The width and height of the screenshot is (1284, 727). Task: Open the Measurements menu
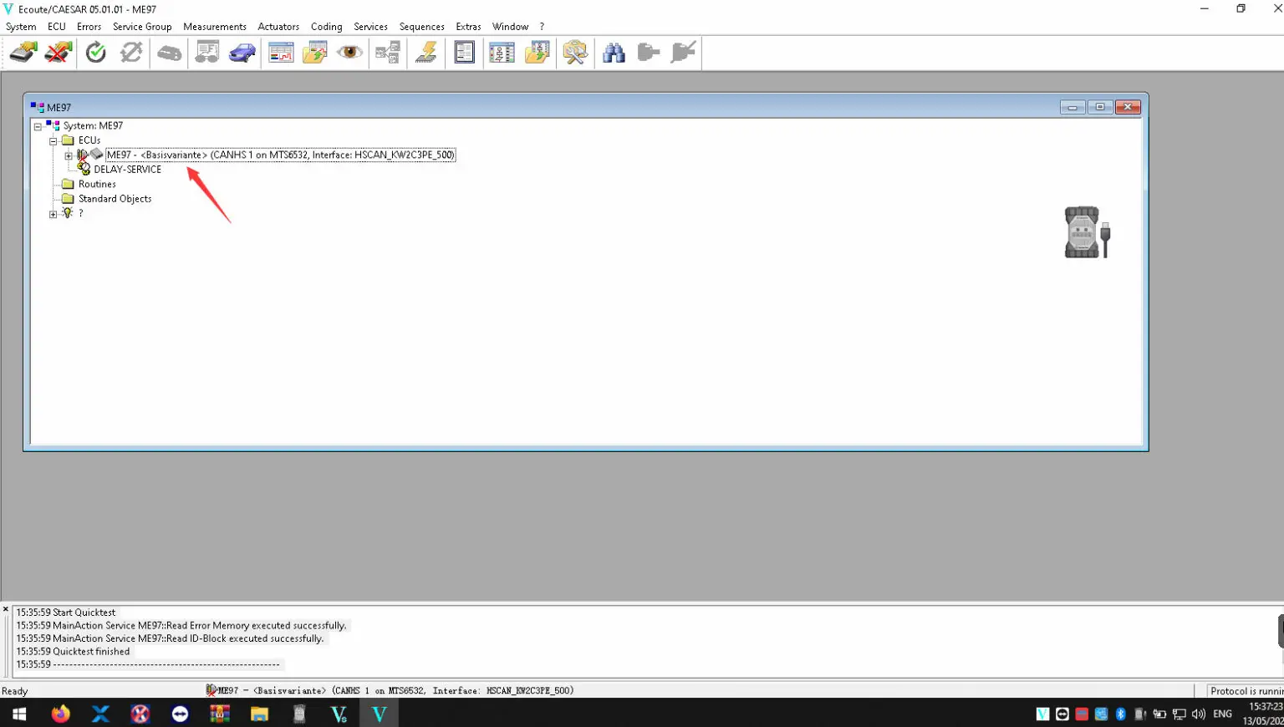(x=215, y=27)
